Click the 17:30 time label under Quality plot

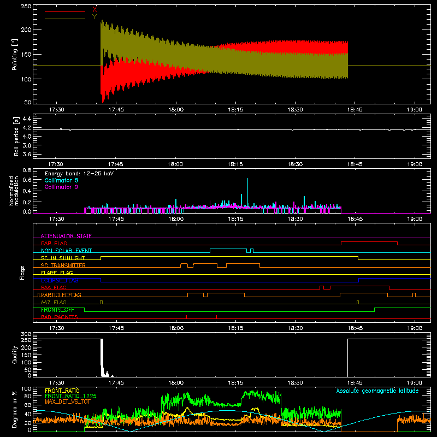[57, 383]
